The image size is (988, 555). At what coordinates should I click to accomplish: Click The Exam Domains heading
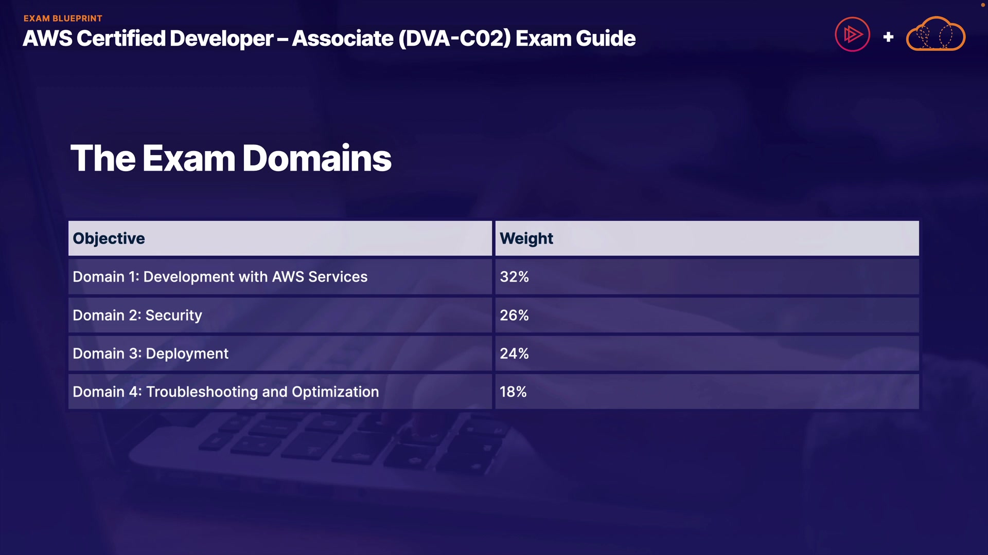tap(231, 158)
